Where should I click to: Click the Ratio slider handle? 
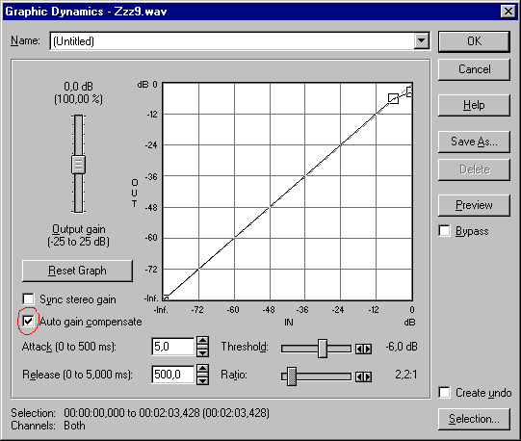pos(292,376)
